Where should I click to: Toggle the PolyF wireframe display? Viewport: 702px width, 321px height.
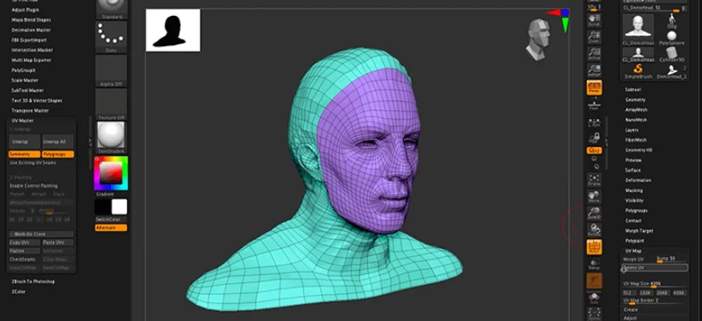(x=595, y=247)
